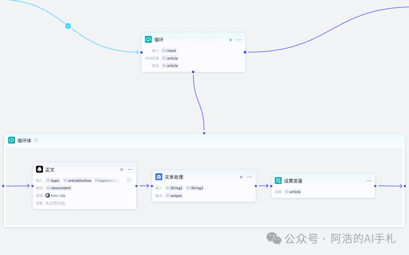This screenshot has width=409, height=255.
Task: Open the 正文 node more options menu
Action: (130, 169)
